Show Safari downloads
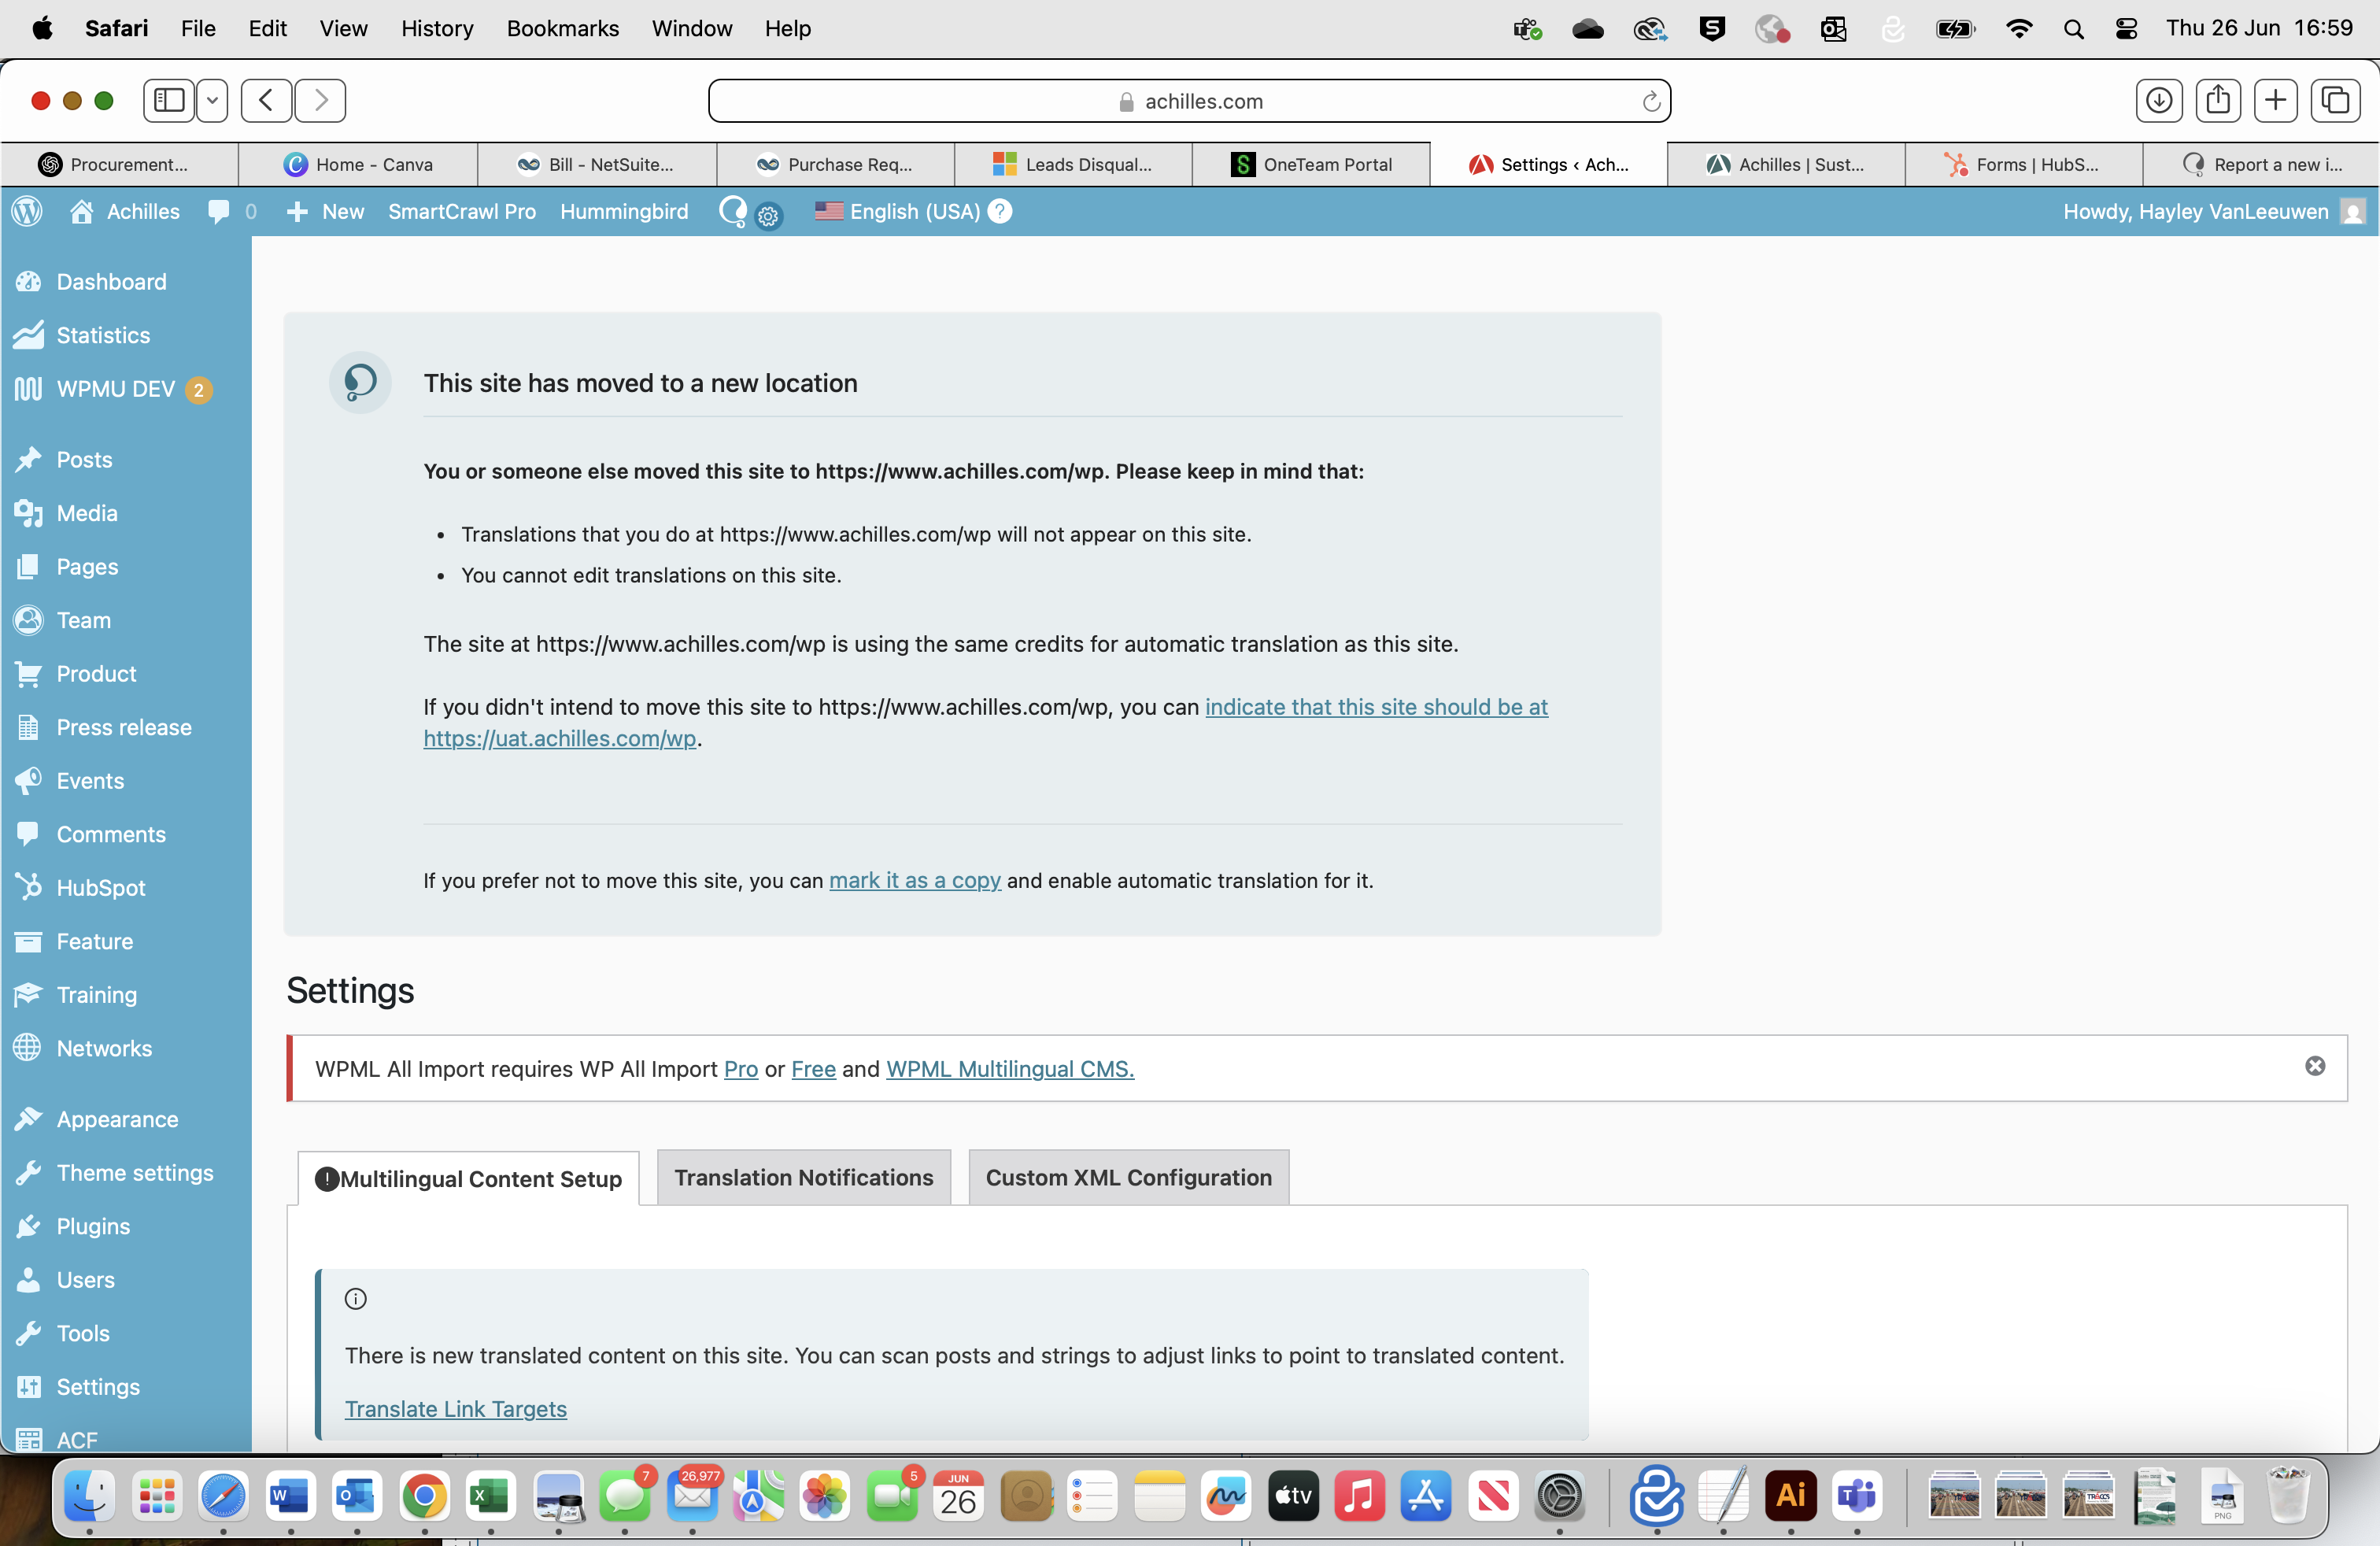Image resolution: width=2380 pixels, height=1546 pixels. pyautogui.click(x=2159, y=100)
